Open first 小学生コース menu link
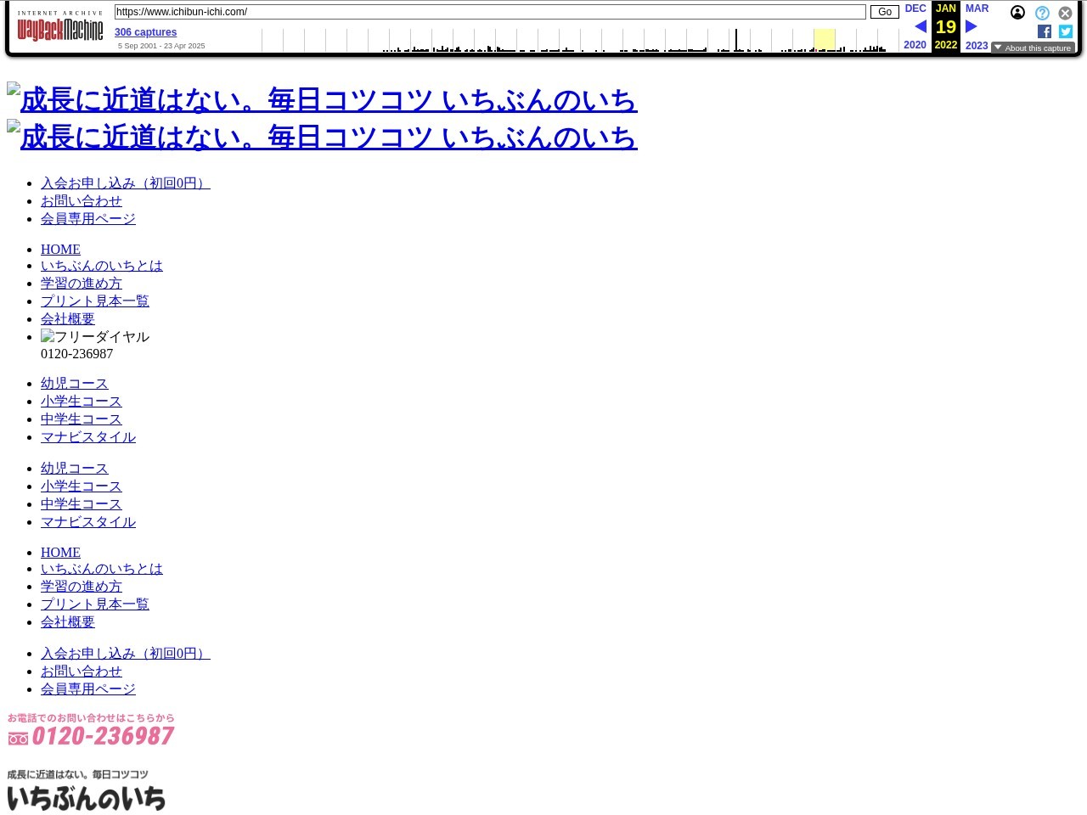The height and width of the screenshot is (815, 1087). point(81,402)
